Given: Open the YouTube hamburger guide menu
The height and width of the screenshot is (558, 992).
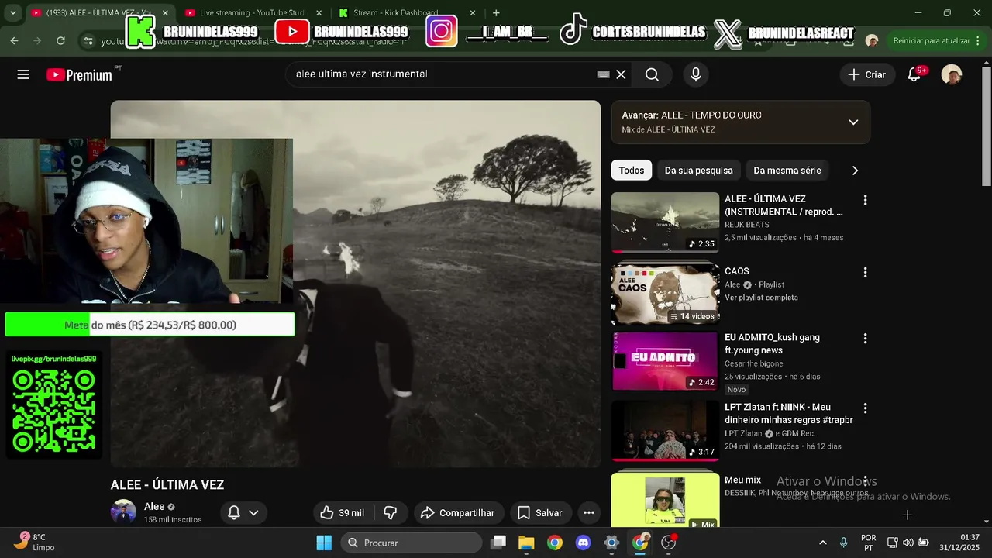Looking at the screenshot, I should [x=23, y=74].
